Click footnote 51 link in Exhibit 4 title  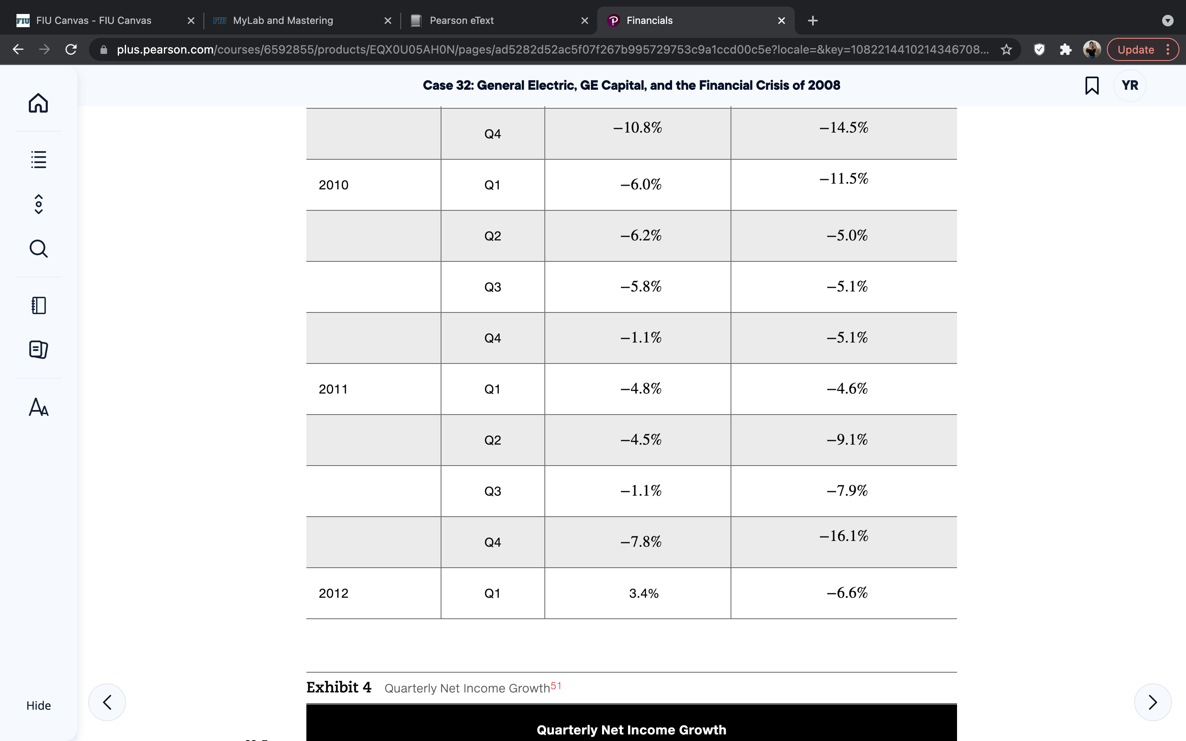[x=556, y=685]
